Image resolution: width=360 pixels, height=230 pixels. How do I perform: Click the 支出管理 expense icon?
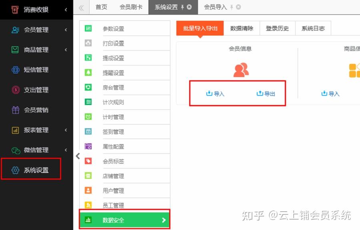click(x=16, y=89)
